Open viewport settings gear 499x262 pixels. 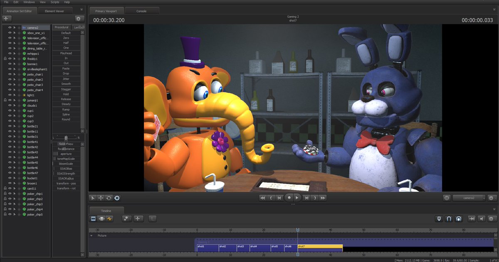[x=492, y=198]
